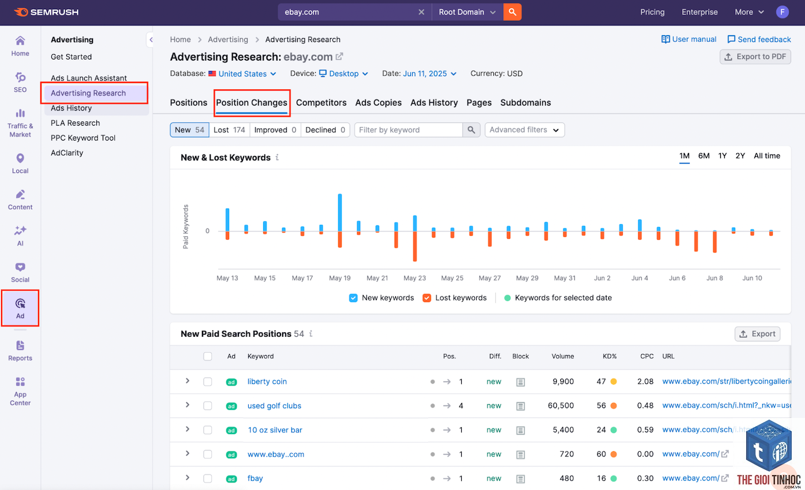The image size is (805, 490).
Task: Open the Content sidebar section
Action: click(x=20, y=199)
